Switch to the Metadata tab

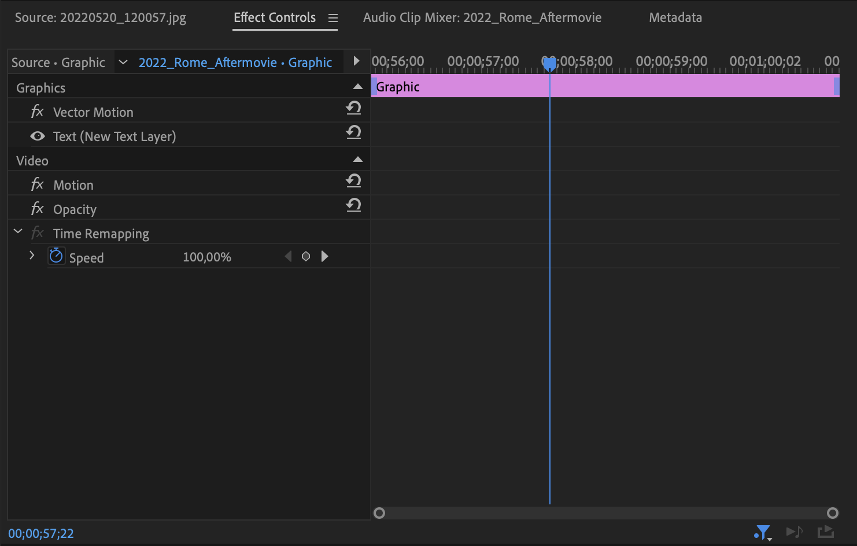(675, 17)
